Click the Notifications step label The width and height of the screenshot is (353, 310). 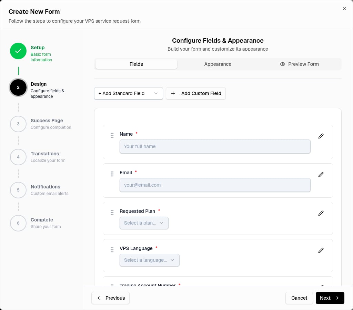tap(46, 187)
